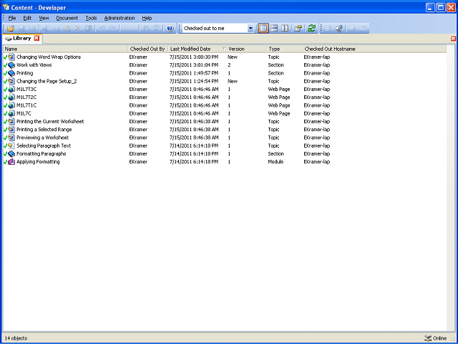The height and width of the screenshot is (344, 458).
Task: Click purple module icon of Applying Formatting
Action: 11,162
